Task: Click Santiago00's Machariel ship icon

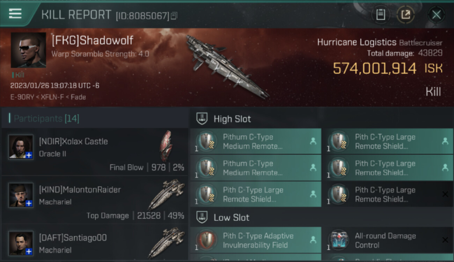Action: 166,242
